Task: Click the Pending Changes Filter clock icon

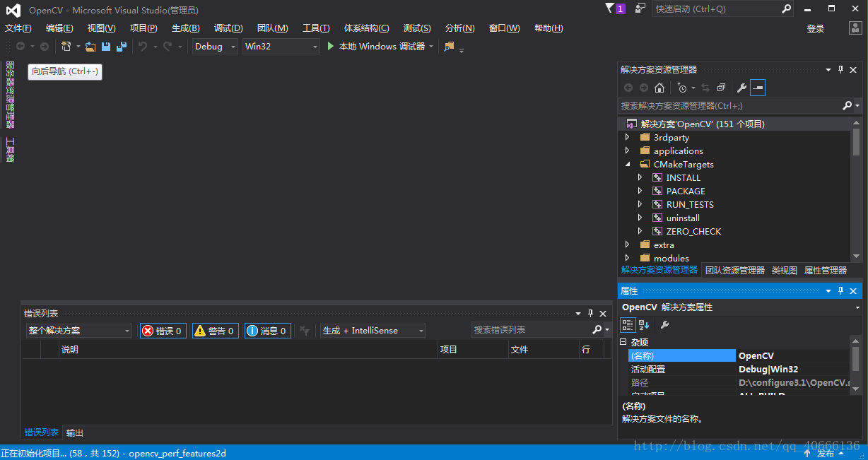Action: (682, 88)
